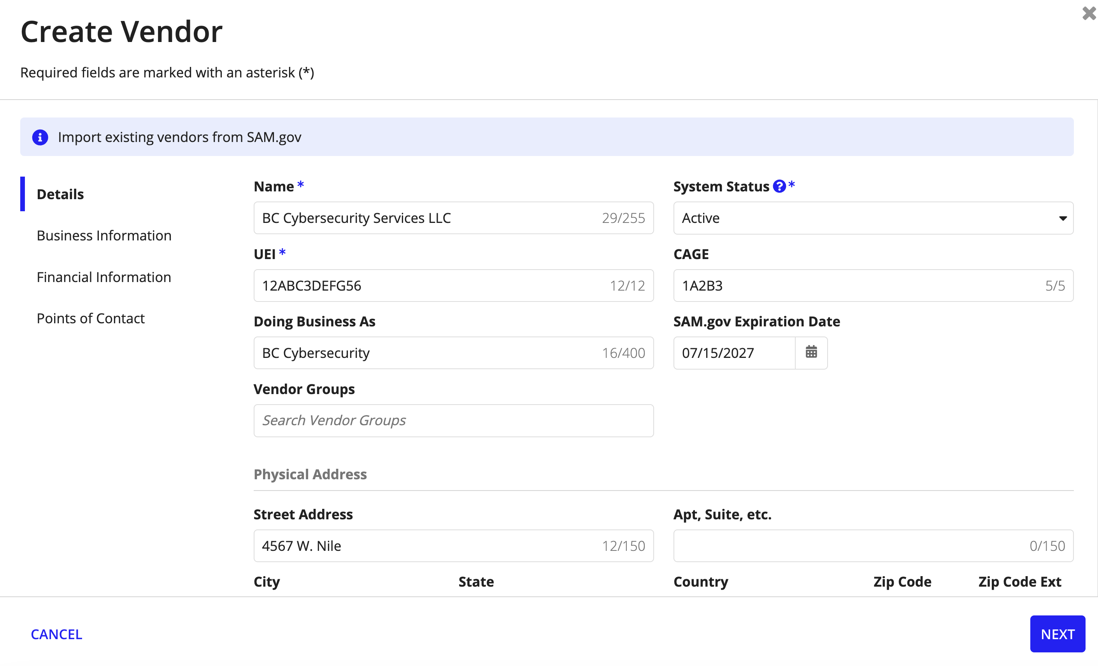Viewport: 1098px width, 666px height.
Task: Click the Physical Address section heading
Action: coord(310,475)
